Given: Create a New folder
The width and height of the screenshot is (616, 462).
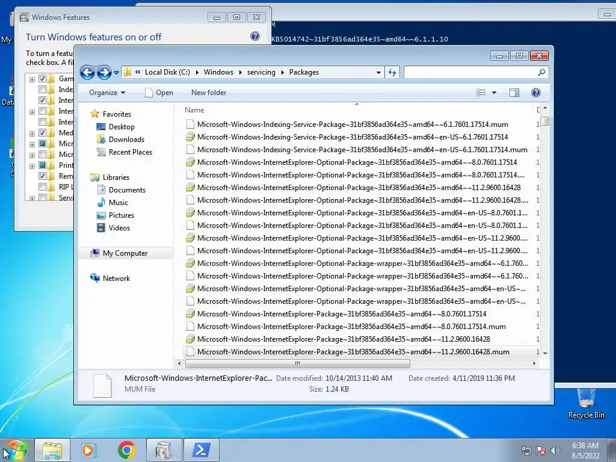Looking at the screenshot, I should pos(209,93).
